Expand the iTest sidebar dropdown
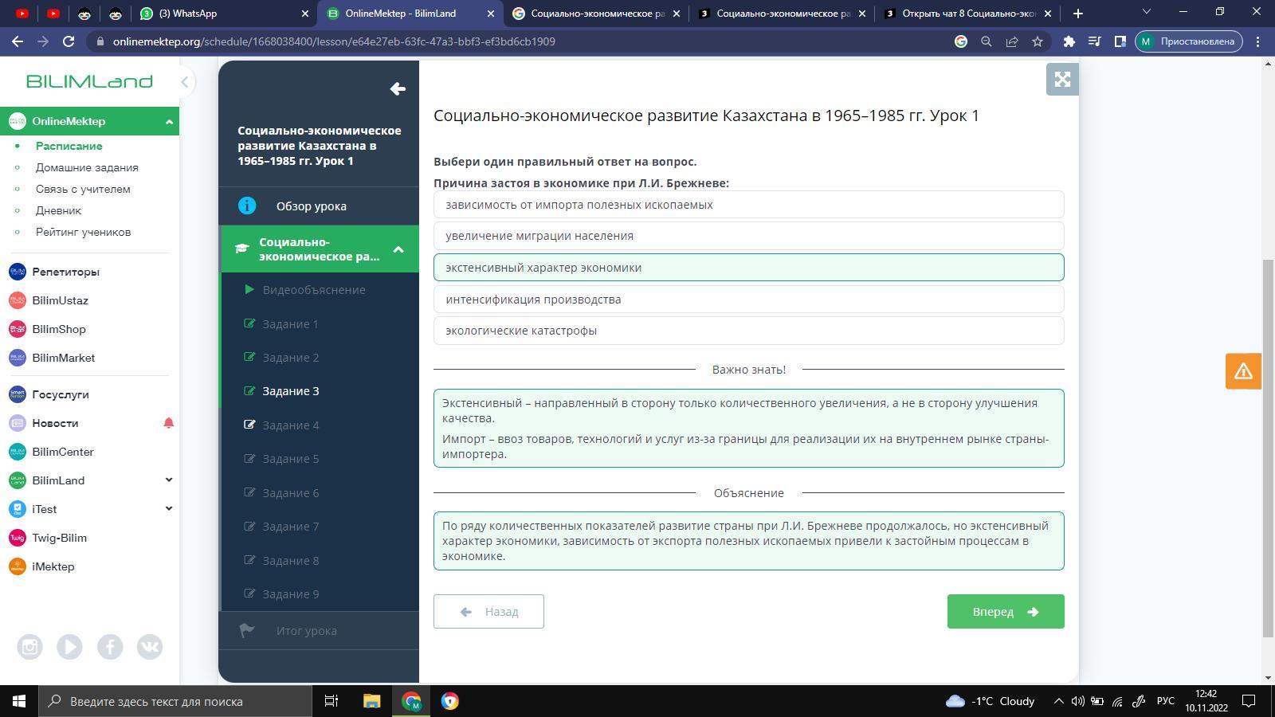The image size is (1275, 717). (x=169, y=509)
